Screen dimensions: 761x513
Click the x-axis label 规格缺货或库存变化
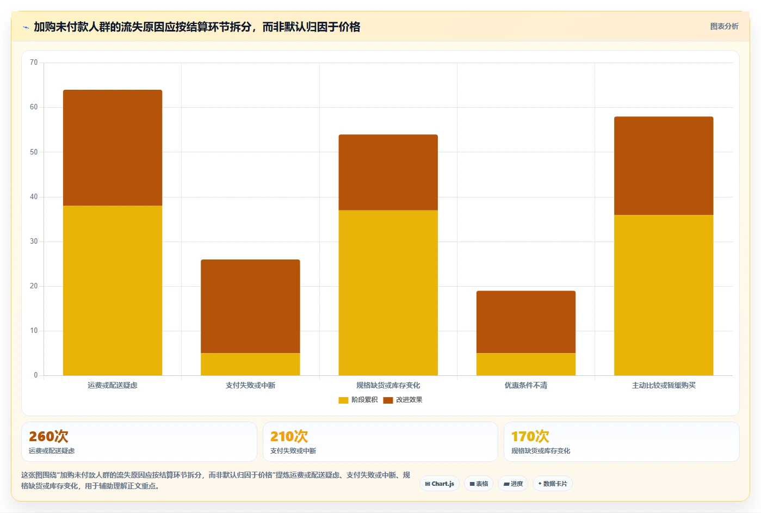coord(388,385)
